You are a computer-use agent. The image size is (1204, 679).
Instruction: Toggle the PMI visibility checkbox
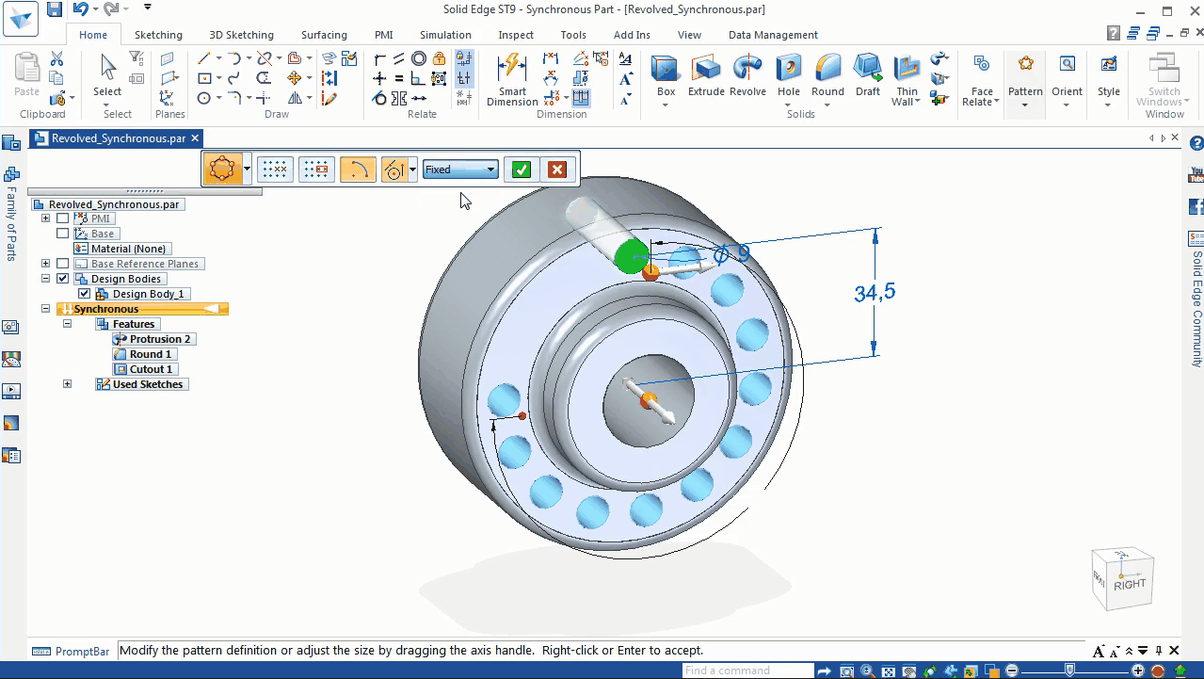[63, 218]
